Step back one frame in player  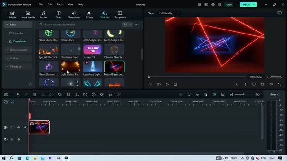click(x=150, y=85)
